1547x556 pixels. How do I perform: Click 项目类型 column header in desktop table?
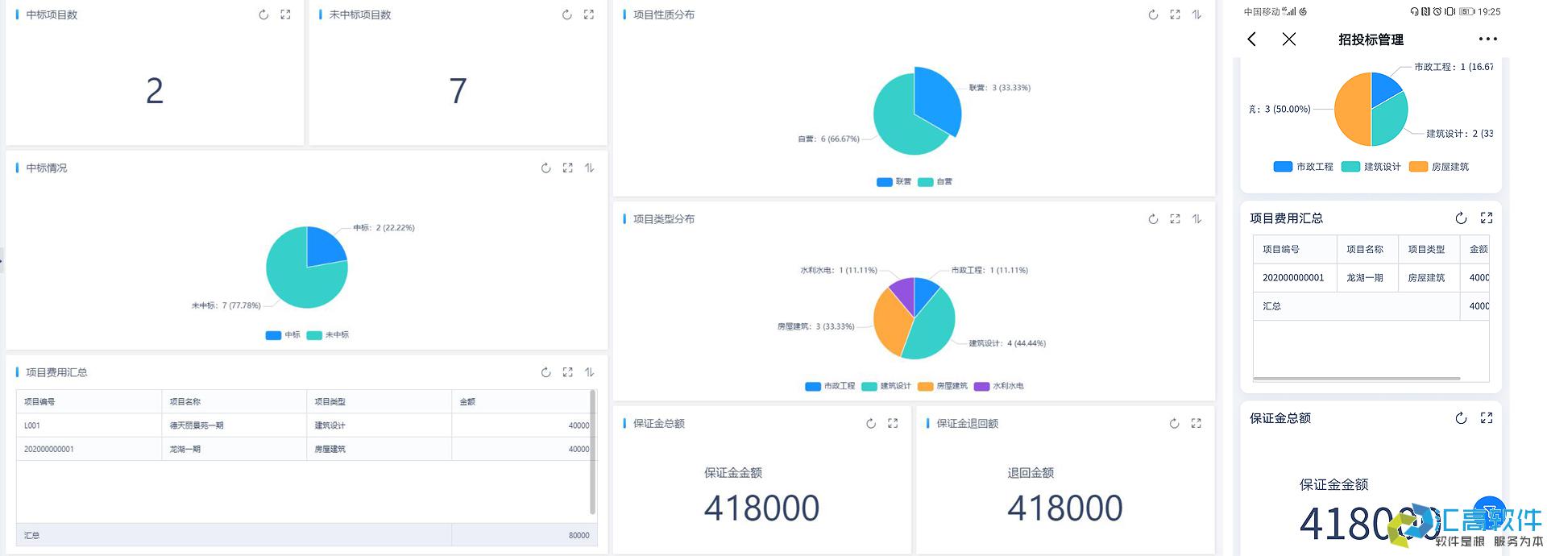(379, 401)
